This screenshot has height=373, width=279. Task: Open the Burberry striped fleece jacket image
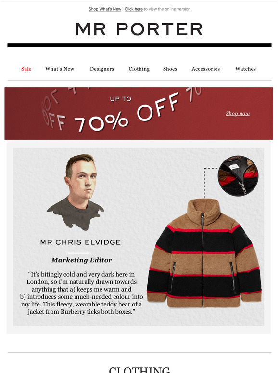204,253
